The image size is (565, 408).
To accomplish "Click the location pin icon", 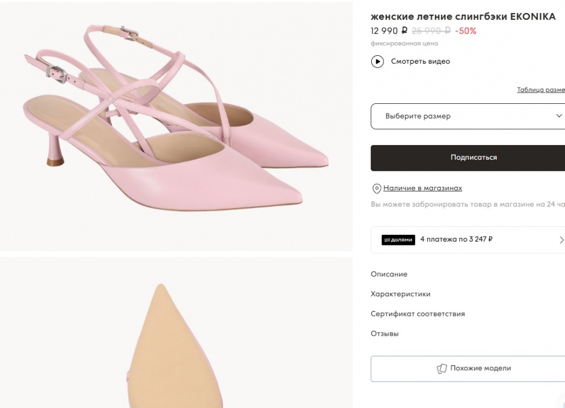I will tap(376, 188).
